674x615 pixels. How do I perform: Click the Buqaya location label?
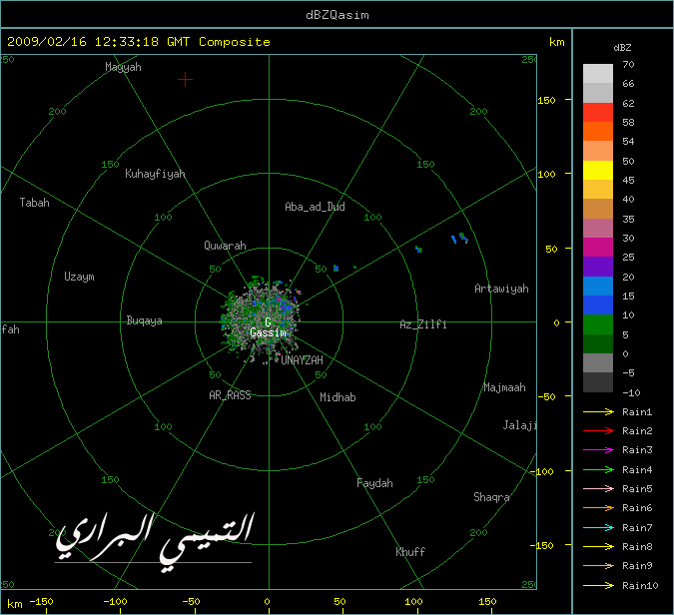point(145,320)
